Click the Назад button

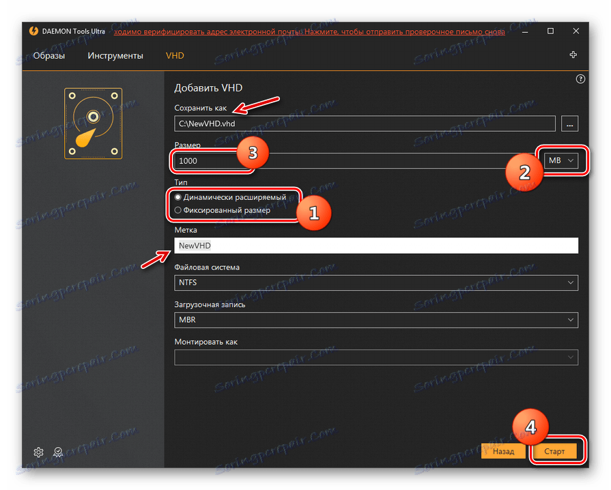[x=503, y=451]
